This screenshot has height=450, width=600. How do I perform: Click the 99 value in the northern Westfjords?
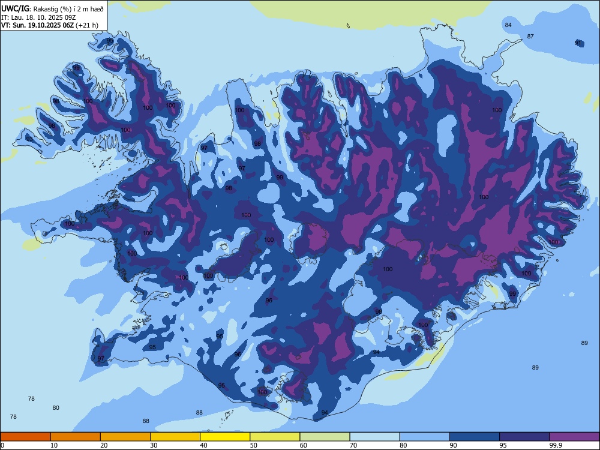(76, 68)
